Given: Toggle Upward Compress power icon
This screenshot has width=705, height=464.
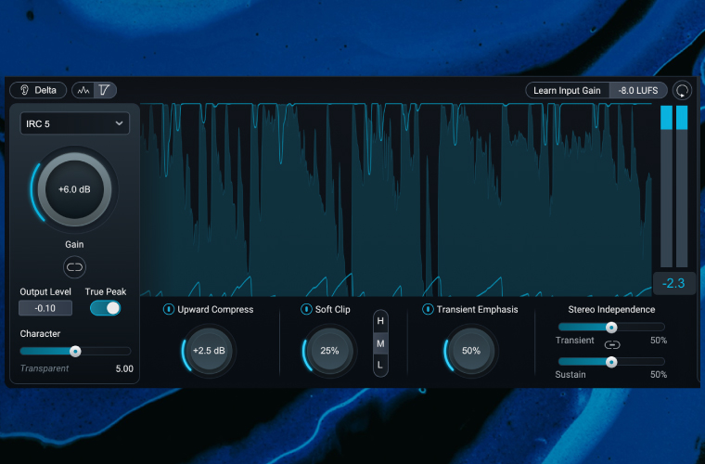Looking at the screenshot, I should click(x=168, y=309).
